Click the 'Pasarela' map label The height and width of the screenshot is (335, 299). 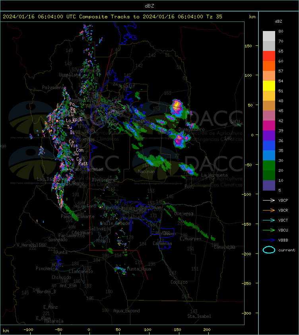tap(54, 321)
